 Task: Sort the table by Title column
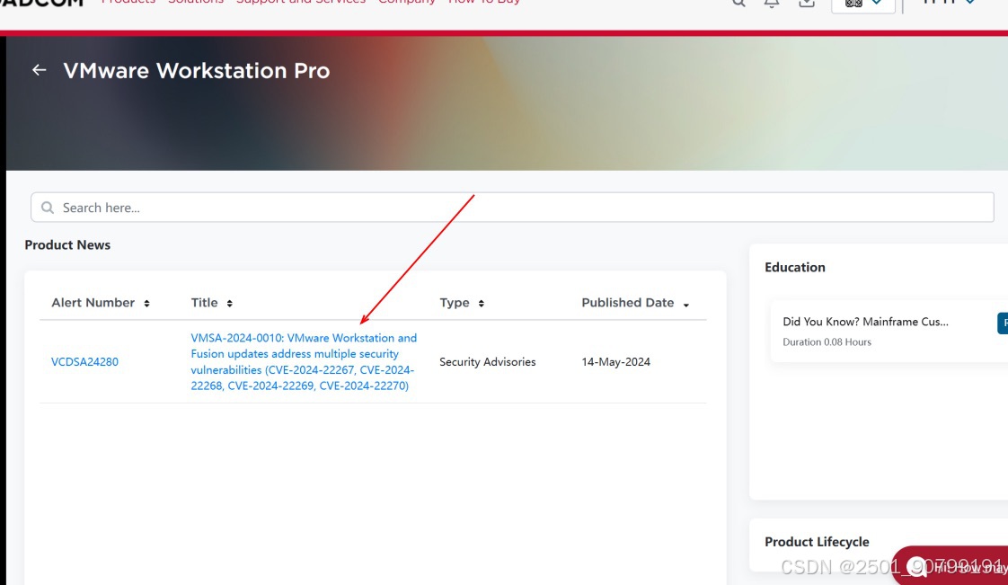point(229,304)
